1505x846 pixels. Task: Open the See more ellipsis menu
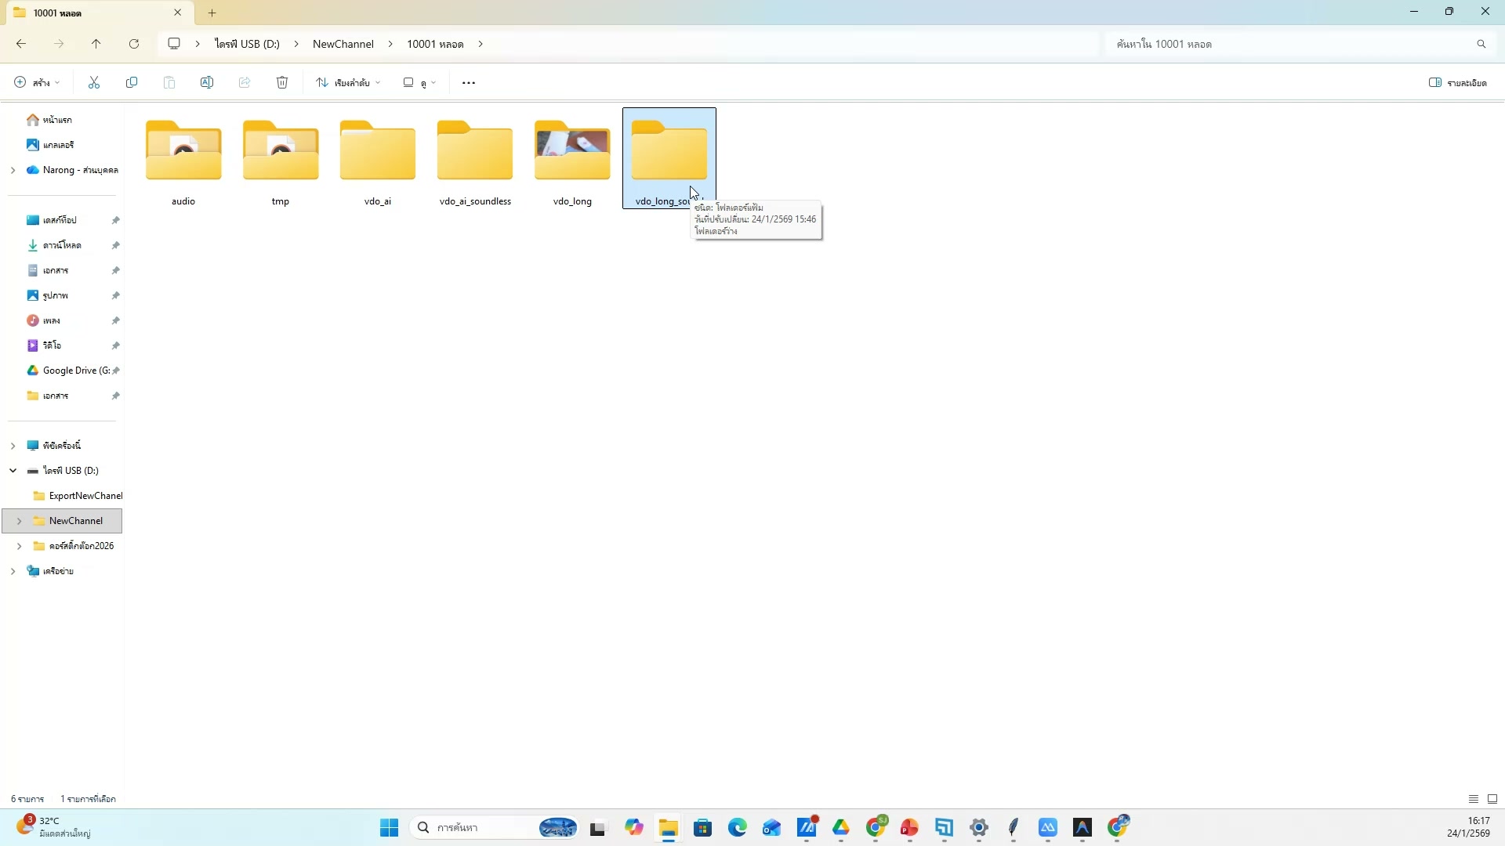[468, 82]
